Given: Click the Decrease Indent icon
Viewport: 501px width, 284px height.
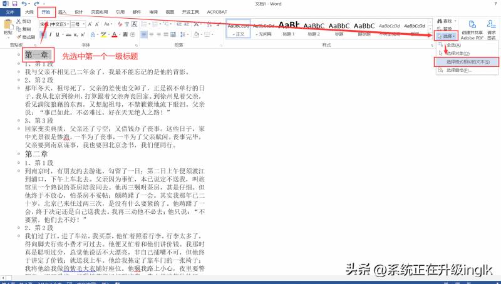Looking at the screenshot, I should [179, 24].
